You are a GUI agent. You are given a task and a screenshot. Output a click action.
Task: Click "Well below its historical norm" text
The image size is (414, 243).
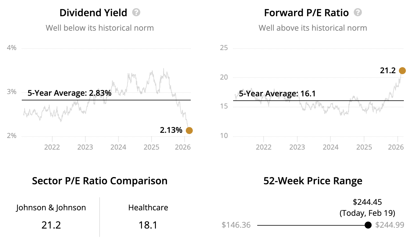point(100,28)
